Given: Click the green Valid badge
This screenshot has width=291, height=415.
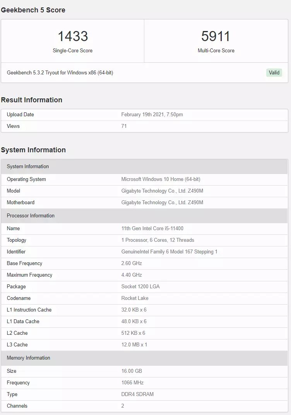Looking at the screenshot, I should point(274,72).
